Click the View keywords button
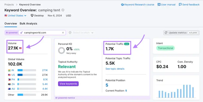 (x=68, y=84)
